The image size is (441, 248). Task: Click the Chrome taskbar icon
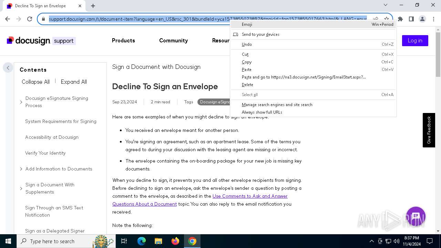[x=192, y=241]
